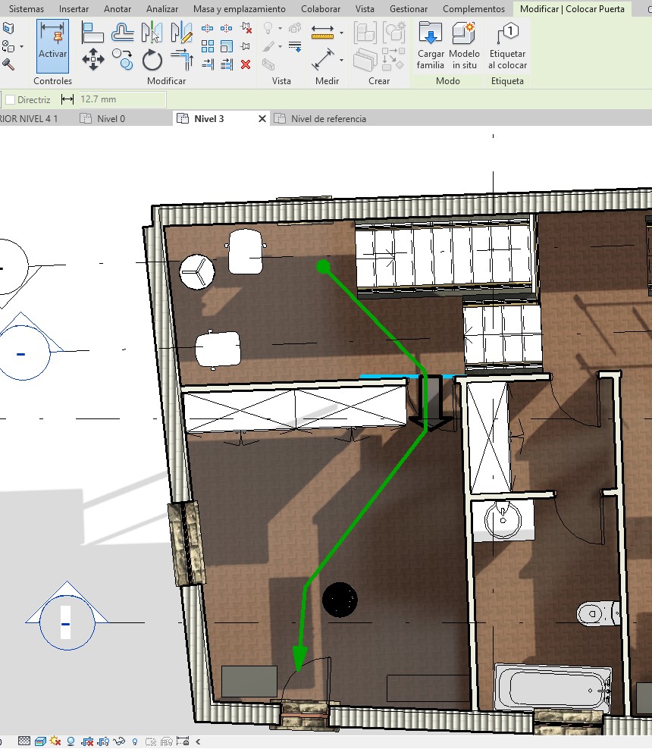Open the aligned dimension dropdown arrow

341,59
